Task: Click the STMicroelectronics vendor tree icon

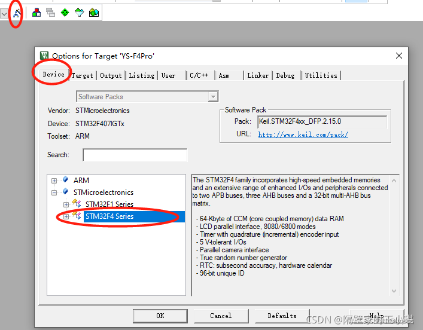Action: pyautogui.click(x=65, y=191)
